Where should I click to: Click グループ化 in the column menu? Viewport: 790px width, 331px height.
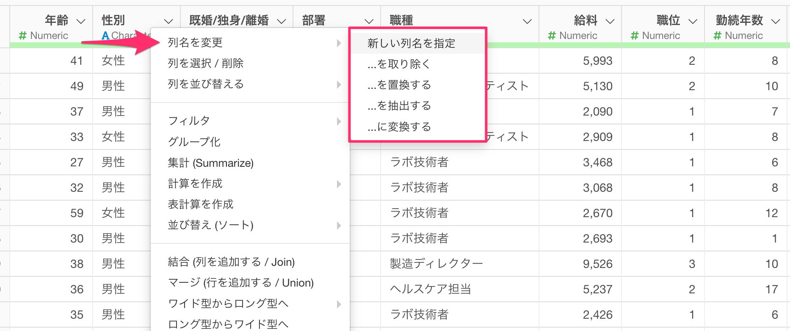pyautogui.click(x=194, y=142)
